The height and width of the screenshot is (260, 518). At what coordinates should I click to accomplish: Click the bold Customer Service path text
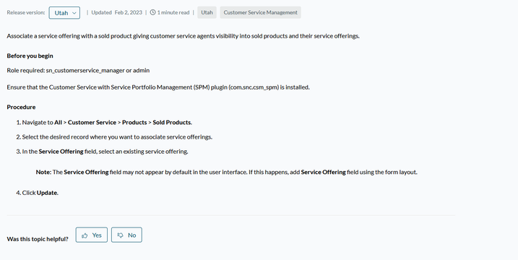point(92,122)
